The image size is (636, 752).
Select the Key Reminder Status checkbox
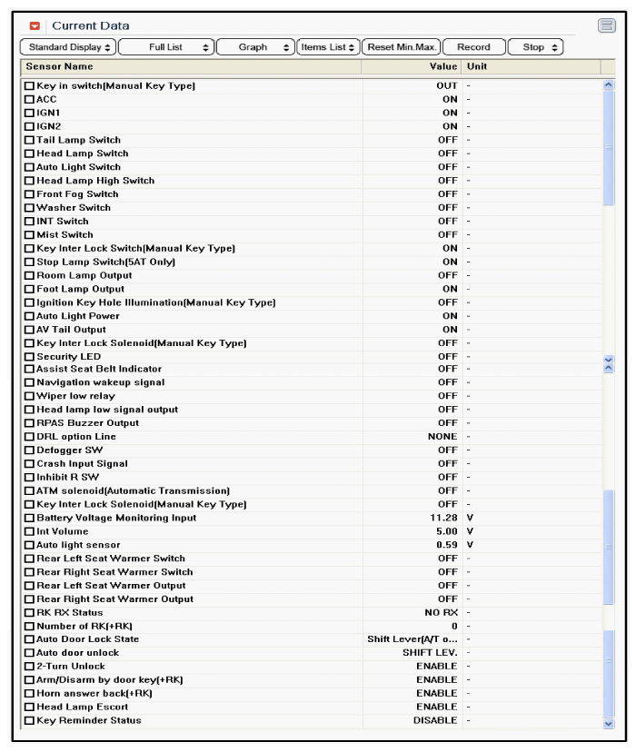(29, 720)
